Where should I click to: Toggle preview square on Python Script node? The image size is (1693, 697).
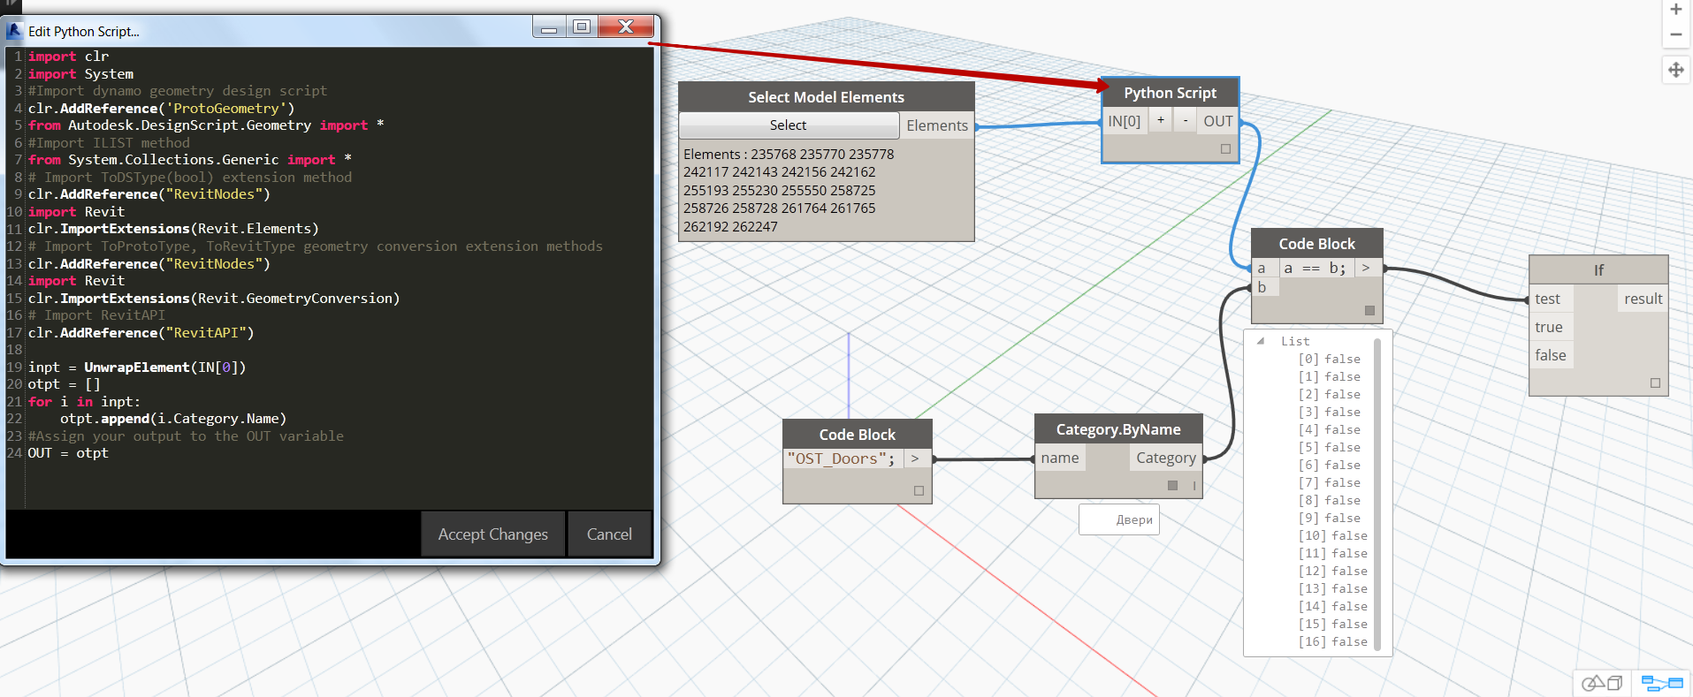[1225, 148]
